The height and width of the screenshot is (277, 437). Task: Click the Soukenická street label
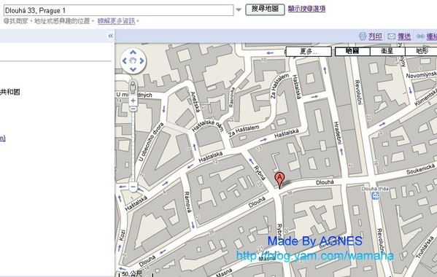point(420,168)
